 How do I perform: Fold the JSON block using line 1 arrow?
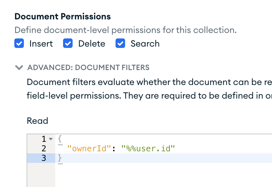coord(51,139)
